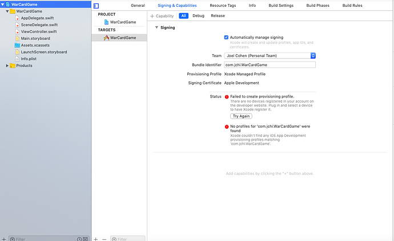Select LaunchScreen.storyboard in navigator

pos(44,52)
